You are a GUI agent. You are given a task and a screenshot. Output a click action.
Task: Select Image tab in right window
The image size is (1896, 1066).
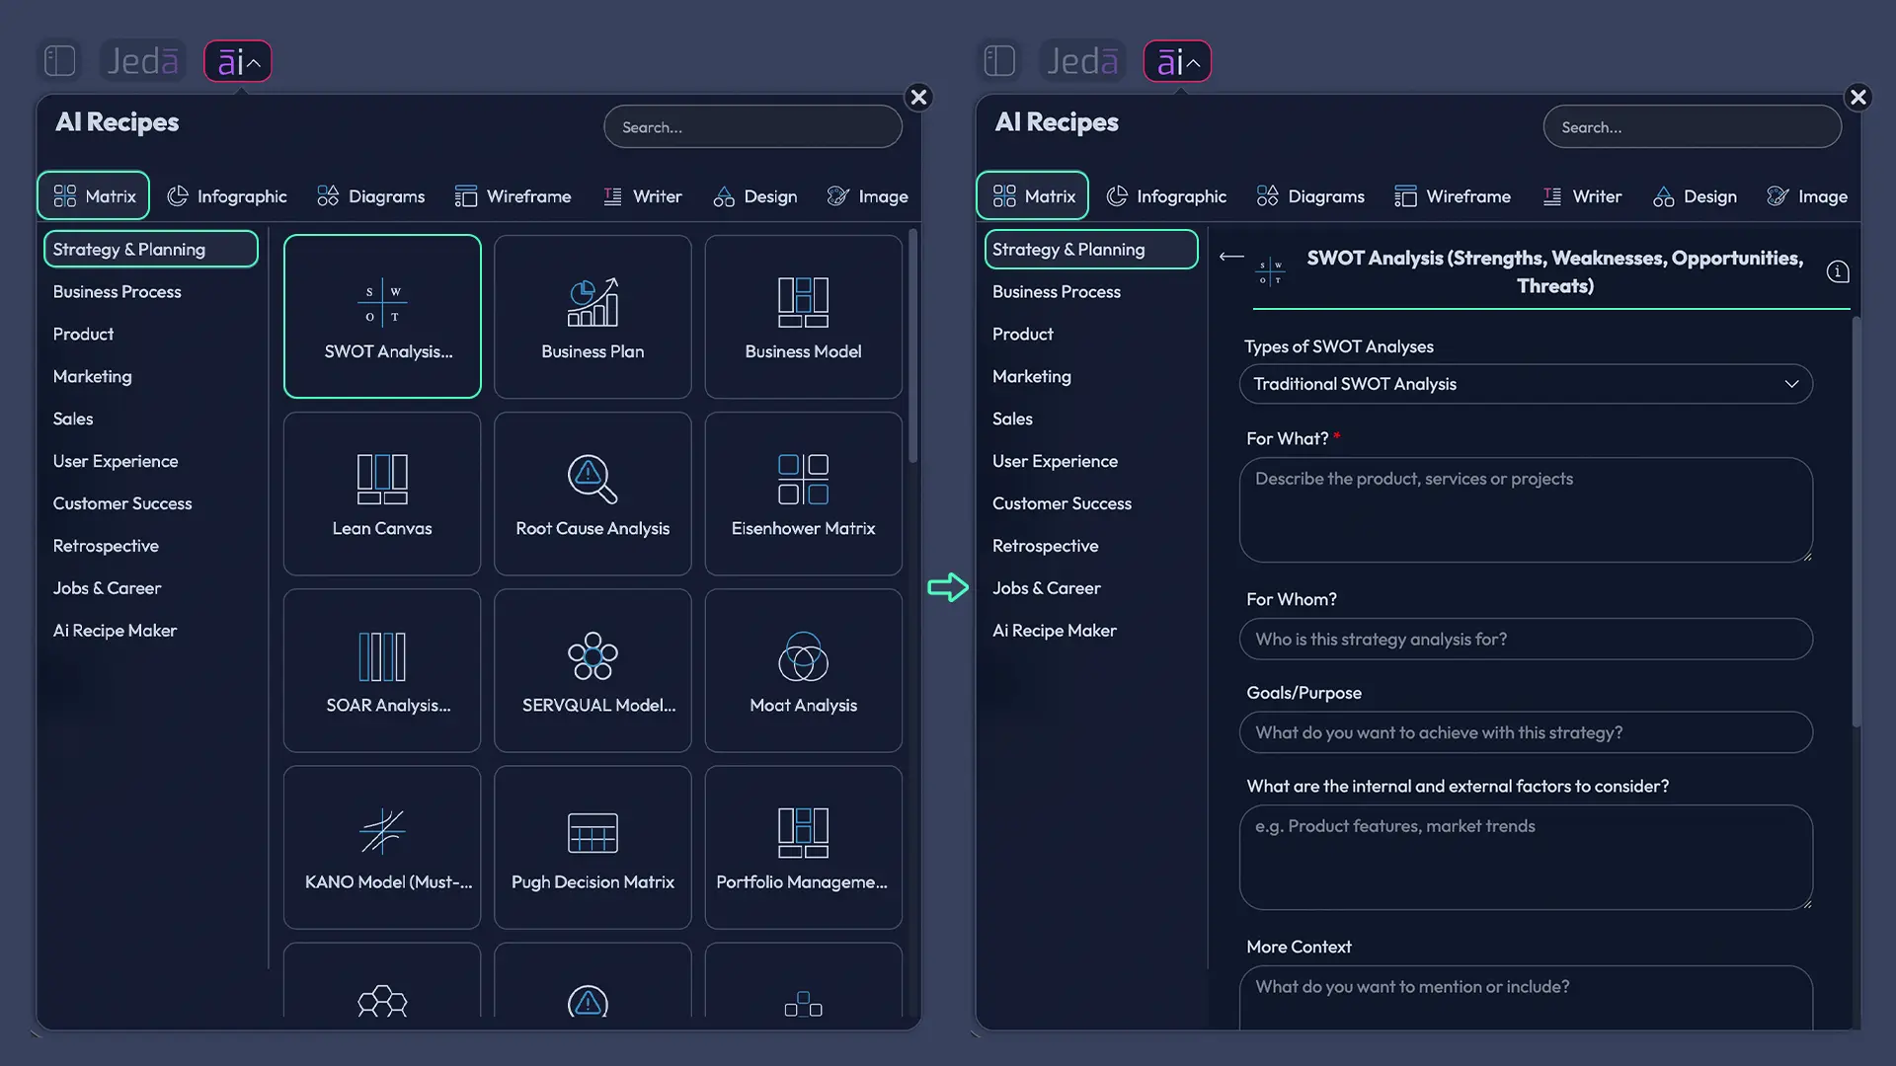coord(1807,196)
